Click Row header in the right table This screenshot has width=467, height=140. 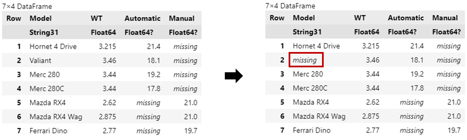[277, 18]
